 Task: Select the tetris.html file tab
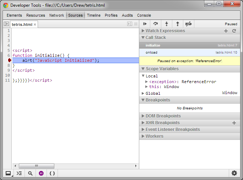tap(22, 24)
